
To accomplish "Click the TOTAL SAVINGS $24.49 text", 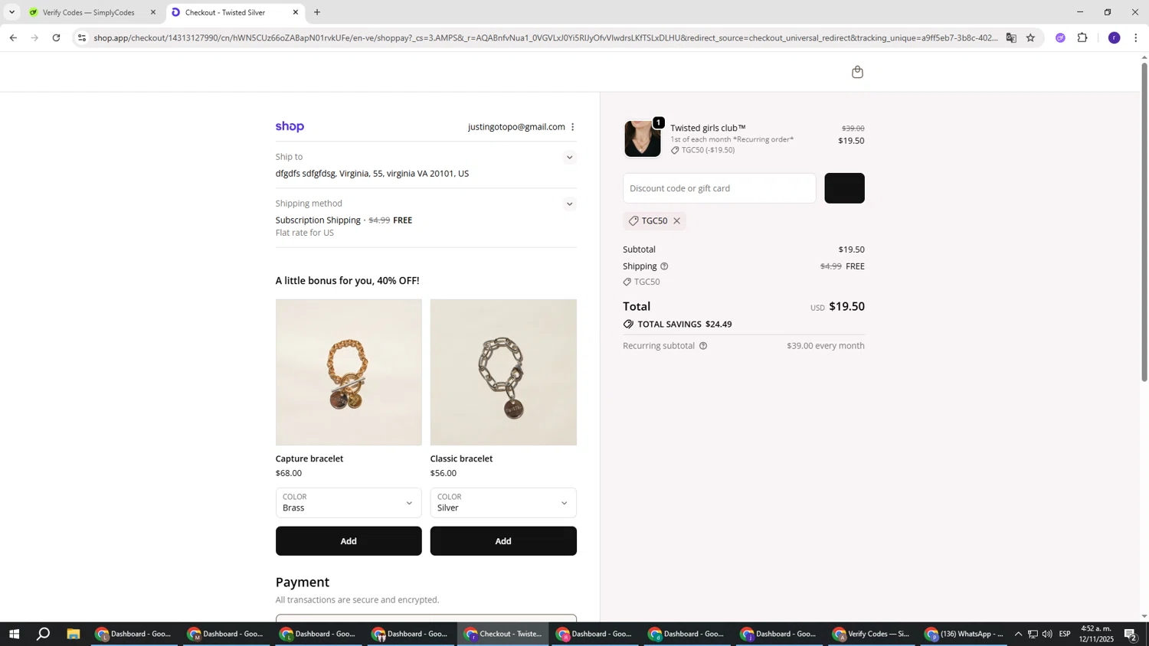I will [x=685, y=325].
